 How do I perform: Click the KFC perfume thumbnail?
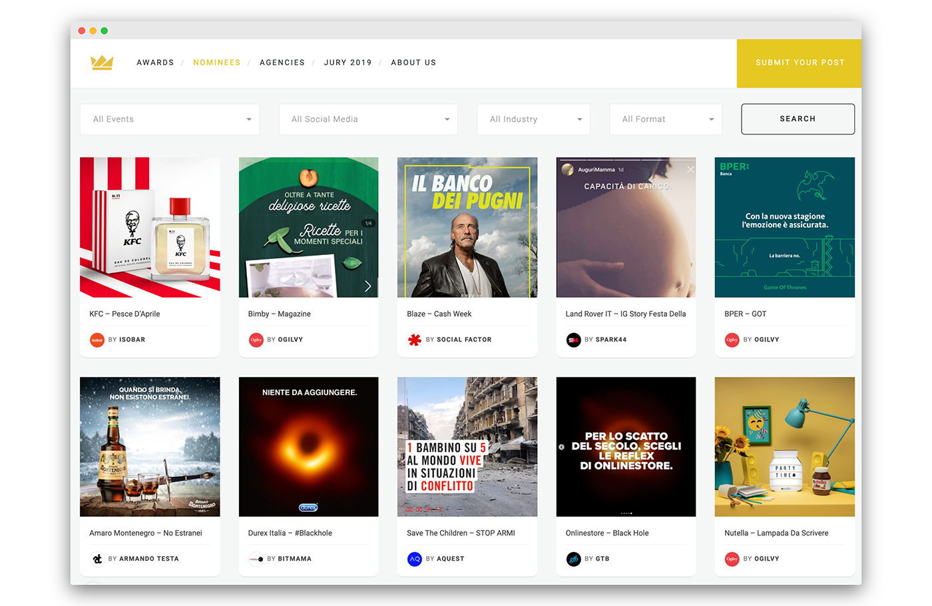click(150, 227)
